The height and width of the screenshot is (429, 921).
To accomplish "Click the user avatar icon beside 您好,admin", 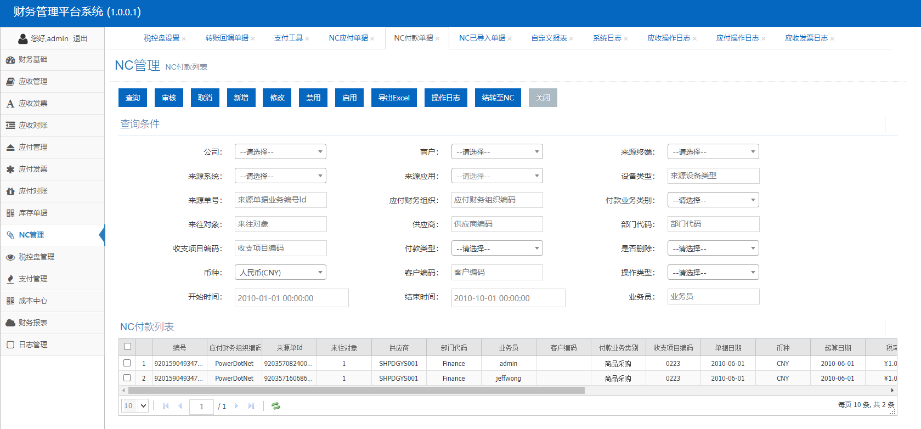I will pos(23,39).
